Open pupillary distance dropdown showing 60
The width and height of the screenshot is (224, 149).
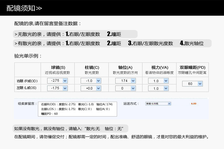tap(192, 84)
